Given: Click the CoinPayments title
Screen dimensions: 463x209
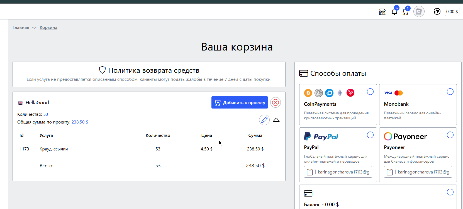Looking at the screenshot, I should click(x=320, y=104).
